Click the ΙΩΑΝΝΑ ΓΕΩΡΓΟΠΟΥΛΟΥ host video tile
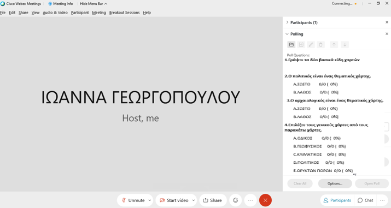The width and height of the screenshot is (391, 208). 141,104
